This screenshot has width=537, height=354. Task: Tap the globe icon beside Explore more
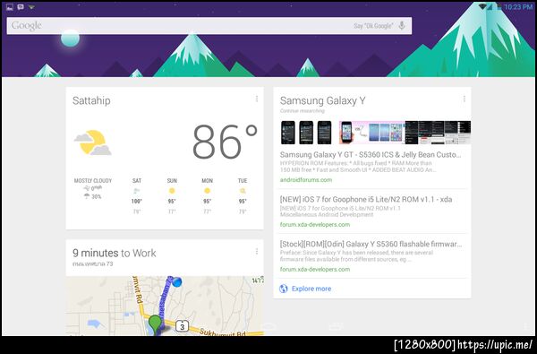tap(283, 289)
